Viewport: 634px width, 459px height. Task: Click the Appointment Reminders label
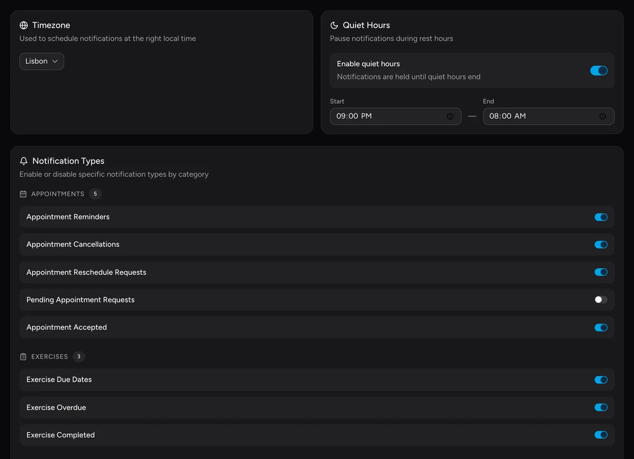(68, 217)
